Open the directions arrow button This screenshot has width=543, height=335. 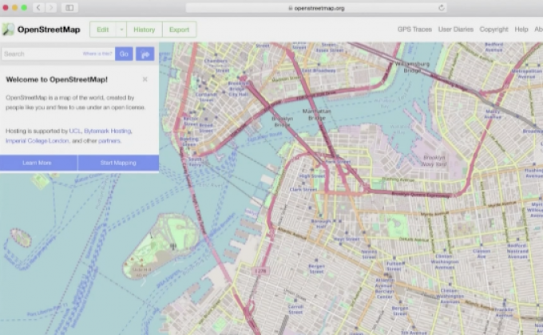tap(145, 54)
